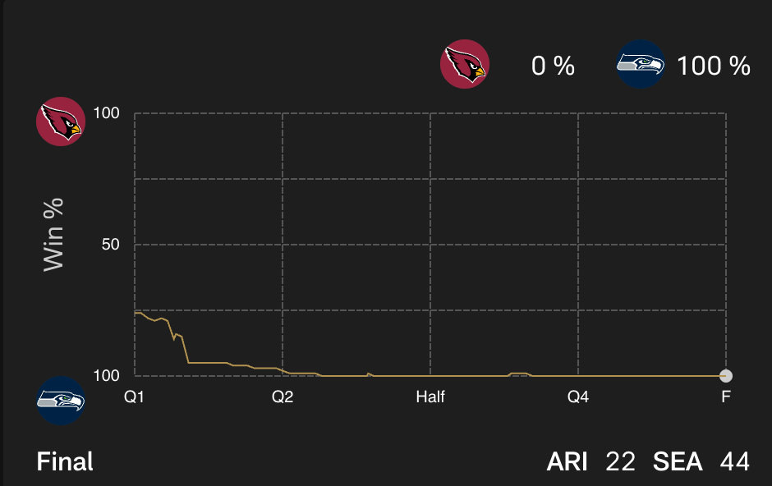Screen dimensions: 772x486
Task: Jump to the Half marker on the axis
Action: [430, 397]
